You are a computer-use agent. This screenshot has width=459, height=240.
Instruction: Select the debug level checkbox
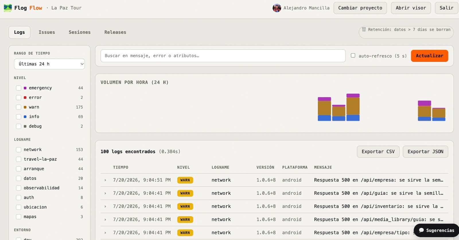[19, 126]
